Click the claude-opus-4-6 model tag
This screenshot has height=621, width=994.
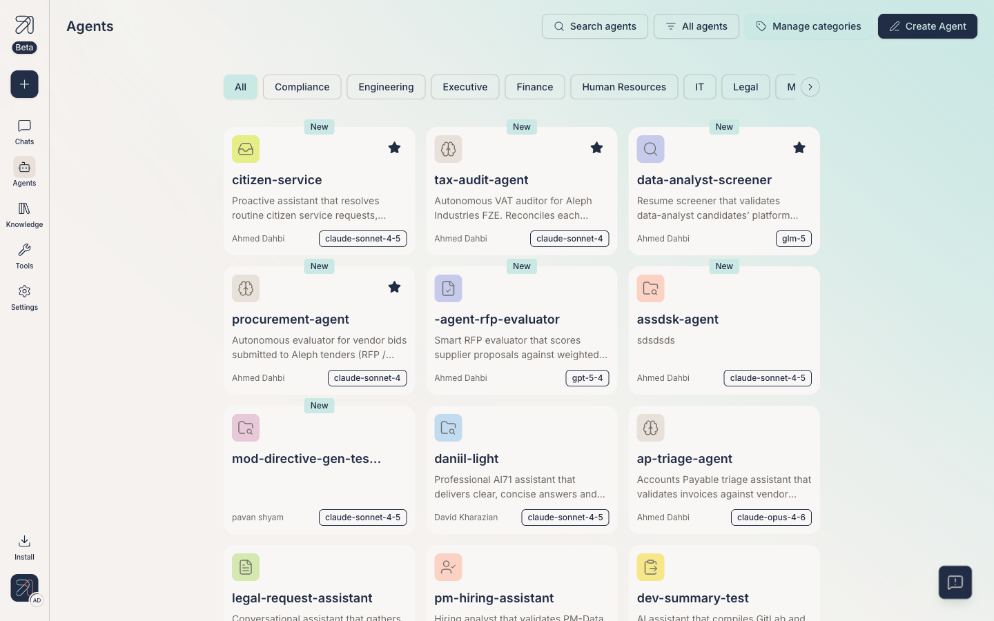(771, 517)
